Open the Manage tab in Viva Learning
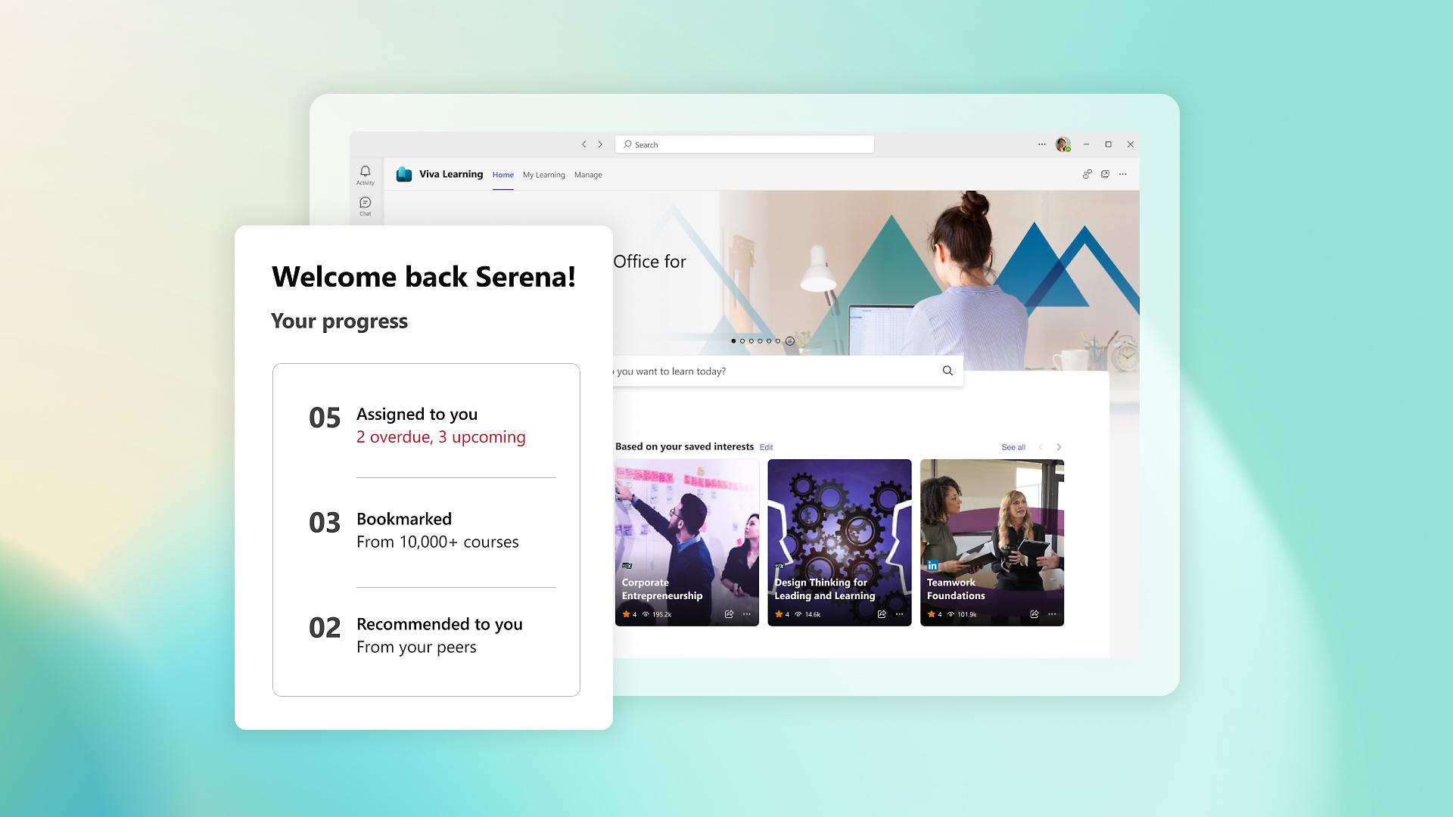 [x=588, y=173]
